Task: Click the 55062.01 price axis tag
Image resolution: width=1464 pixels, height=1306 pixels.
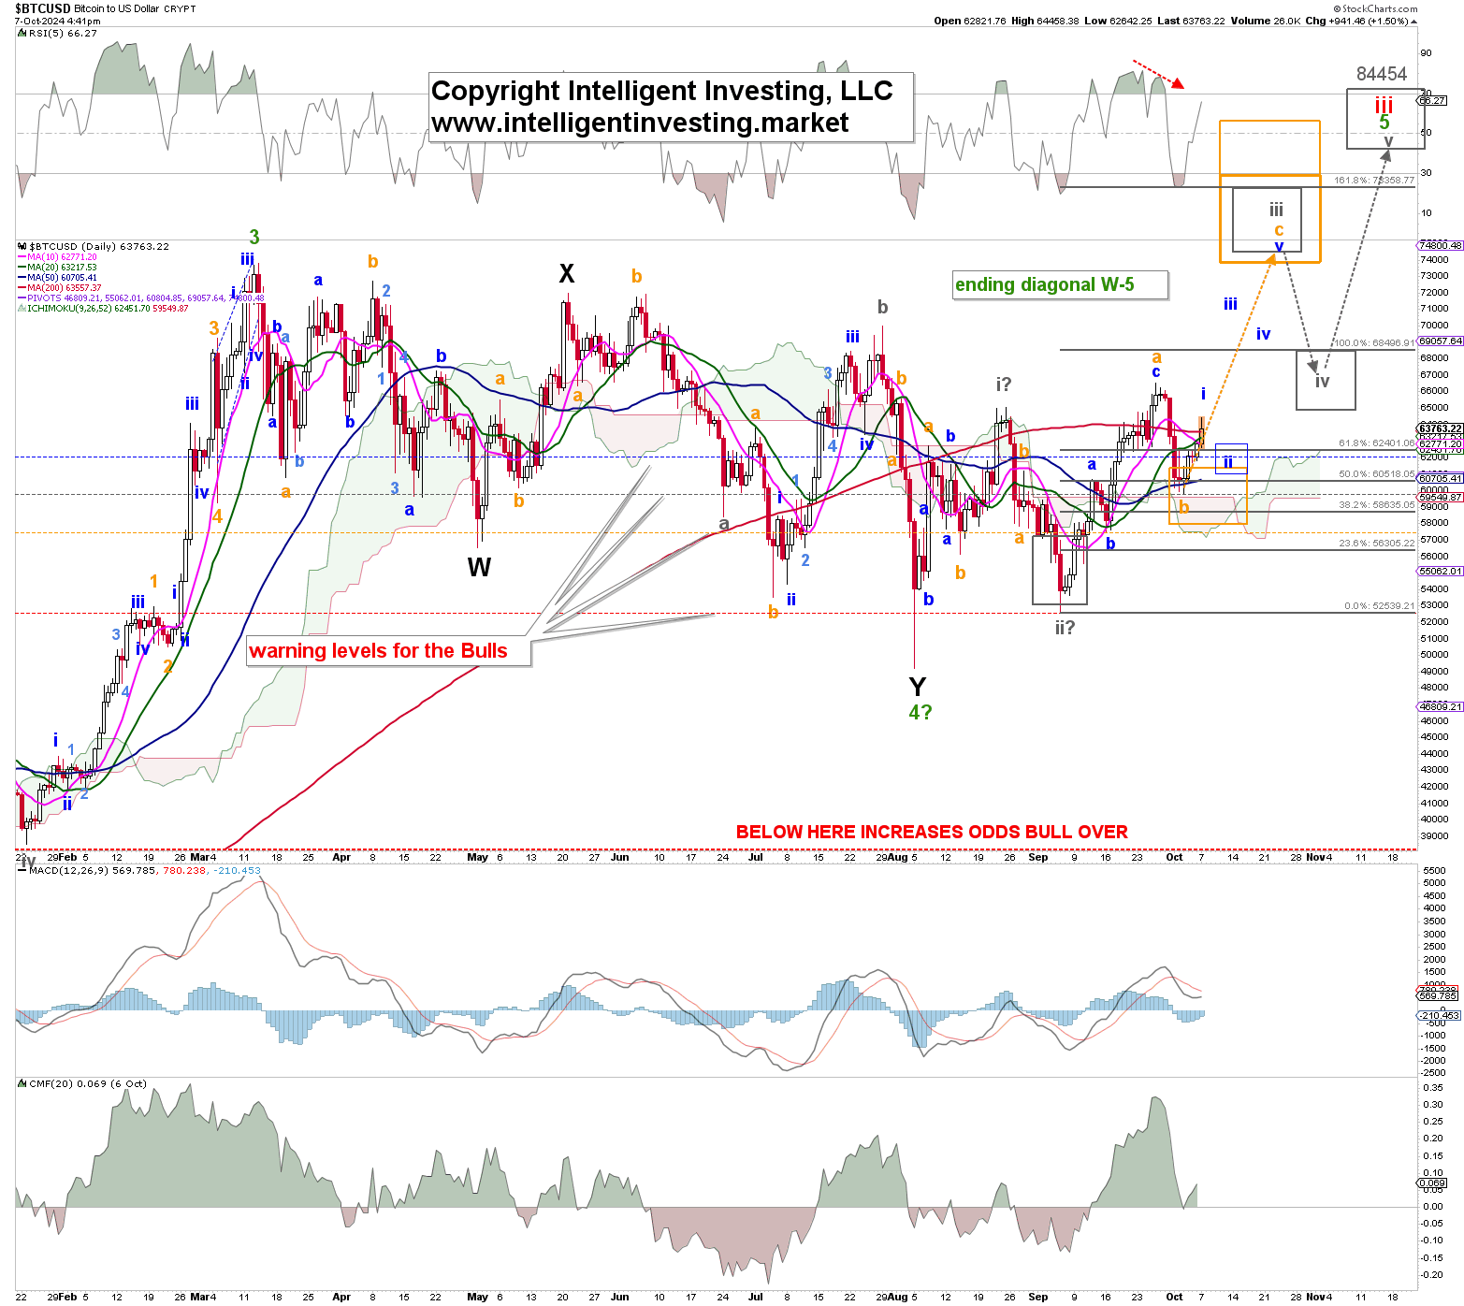Action: [x=1441, y=571]
